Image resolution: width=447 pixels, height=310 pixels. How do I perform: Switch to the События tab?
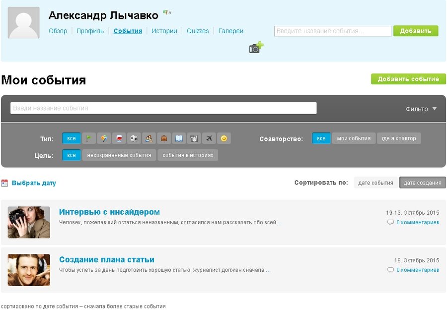(x=128, y=31)
